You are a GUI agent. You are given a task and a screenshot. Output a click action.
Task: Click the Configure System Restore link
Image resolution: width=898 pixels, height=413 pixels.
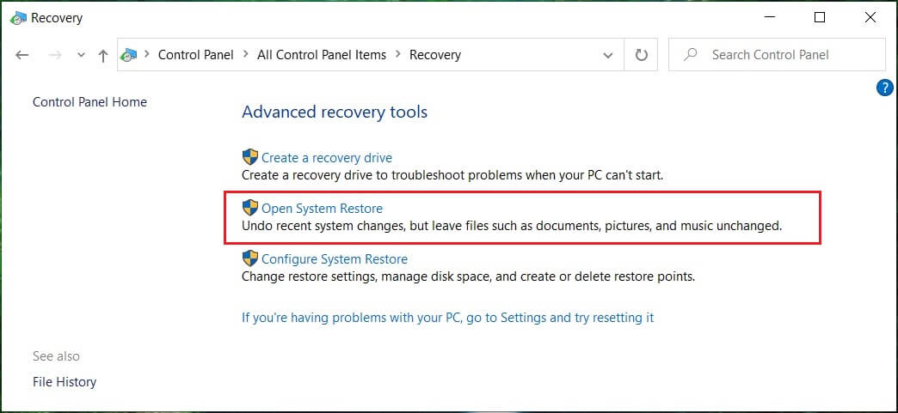(x=334, y=258)
